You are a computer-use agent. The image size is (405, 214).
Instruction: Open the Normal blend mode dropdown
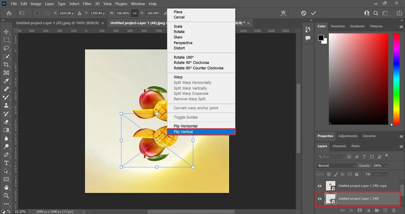336,166
